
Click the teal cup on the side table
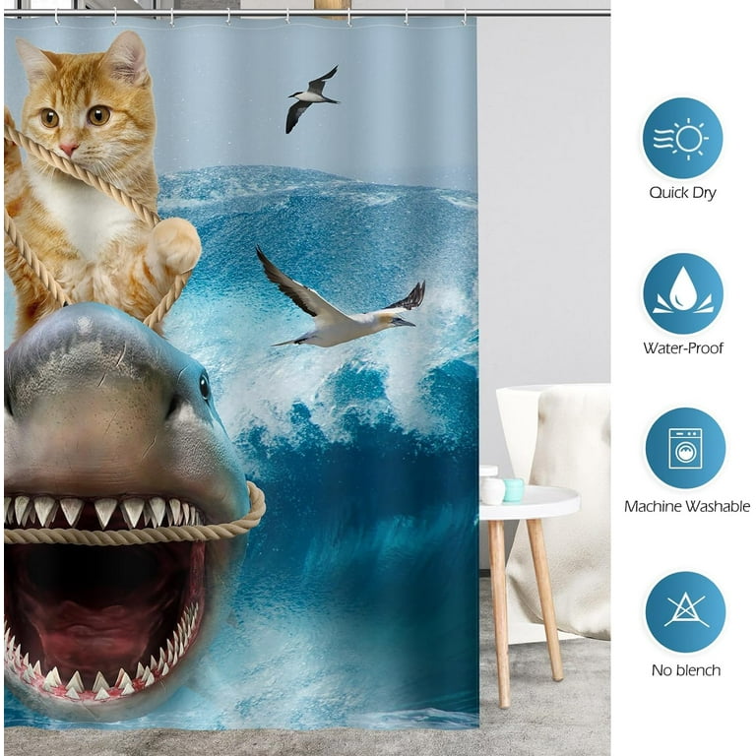[514, 489]
